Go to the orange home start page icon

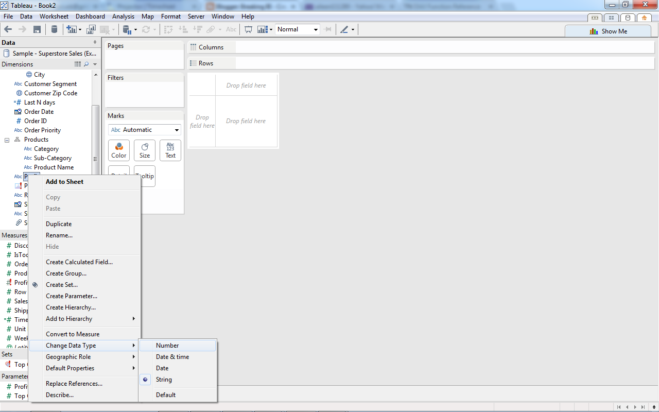[644, 18]
